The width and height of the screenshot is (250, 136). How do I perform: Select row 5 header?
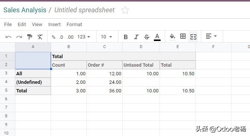click(7, 91)
